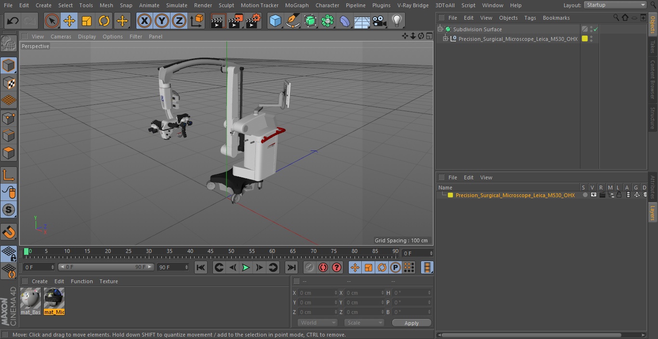Click the Precision_Surgical_Microscope layer name

tap(515, 195)
